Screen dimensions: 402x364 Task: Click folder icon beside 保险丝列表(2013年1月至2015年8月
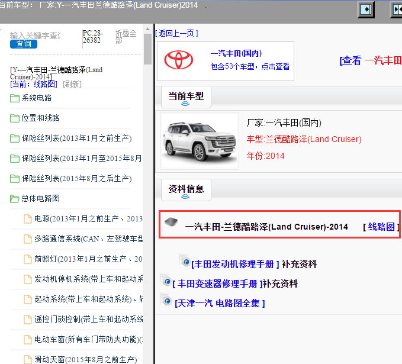coord(15,159)
